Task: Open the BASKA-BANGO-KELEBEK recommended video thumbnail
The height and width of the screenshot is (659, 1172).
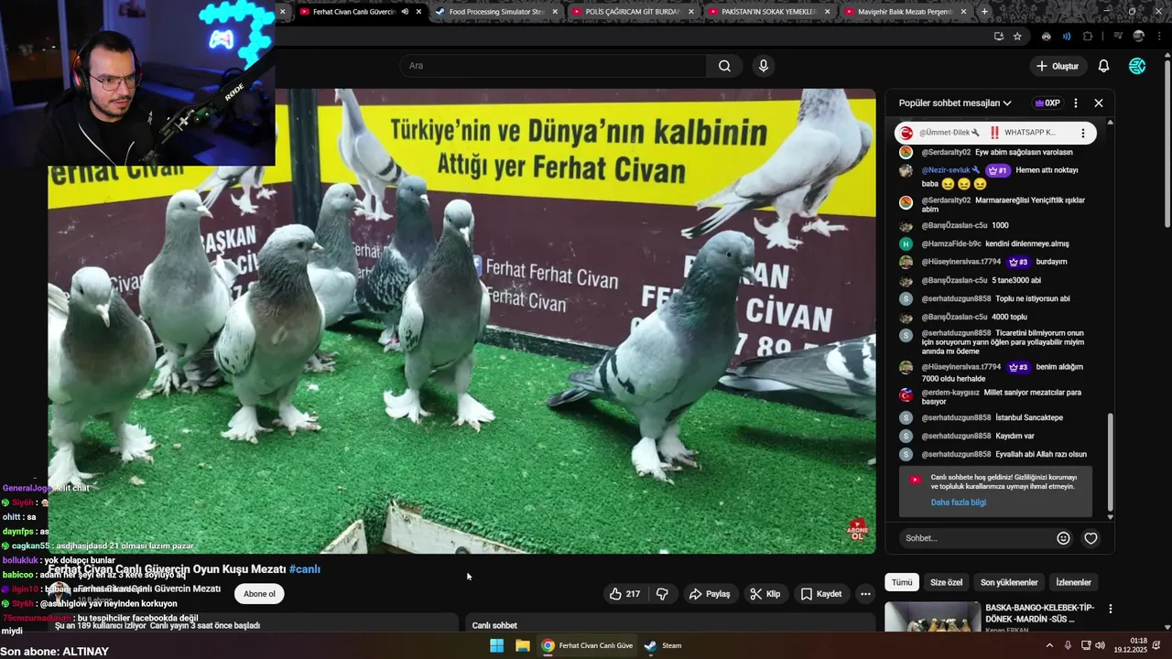Action: click(932, 617)
